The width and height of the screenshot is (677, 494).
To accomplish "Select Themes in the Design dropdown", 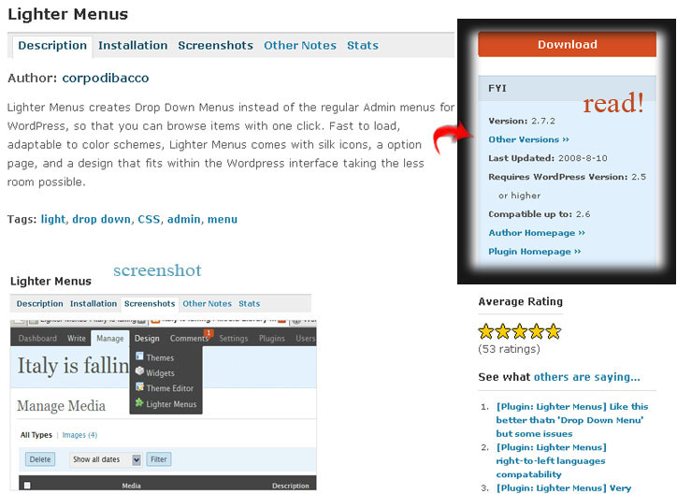I will coord(160,358).
